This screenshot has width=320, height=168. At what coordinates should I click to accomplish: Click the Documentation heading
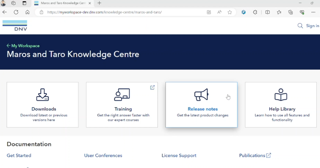[29, 144]
